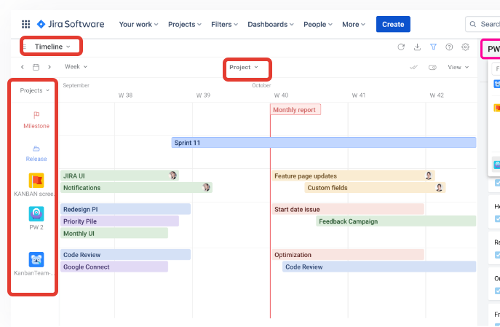The image size is (500, 327).
Task: Click the W 38 week header
Action: point(125,95)
